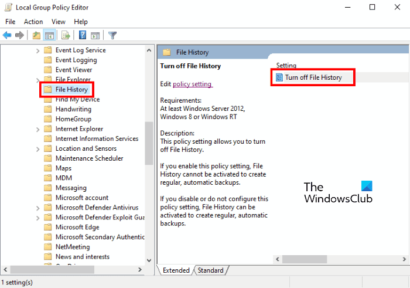This screenshot has width=410, height=288.
Task: Toggle the Show/Hide Action Pane icon
Action: click(95, 35)
